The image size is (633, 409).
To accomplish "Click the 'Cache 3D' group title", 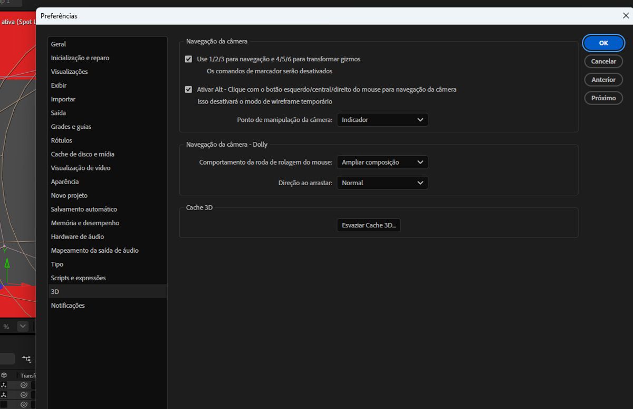I will (199, 207).
